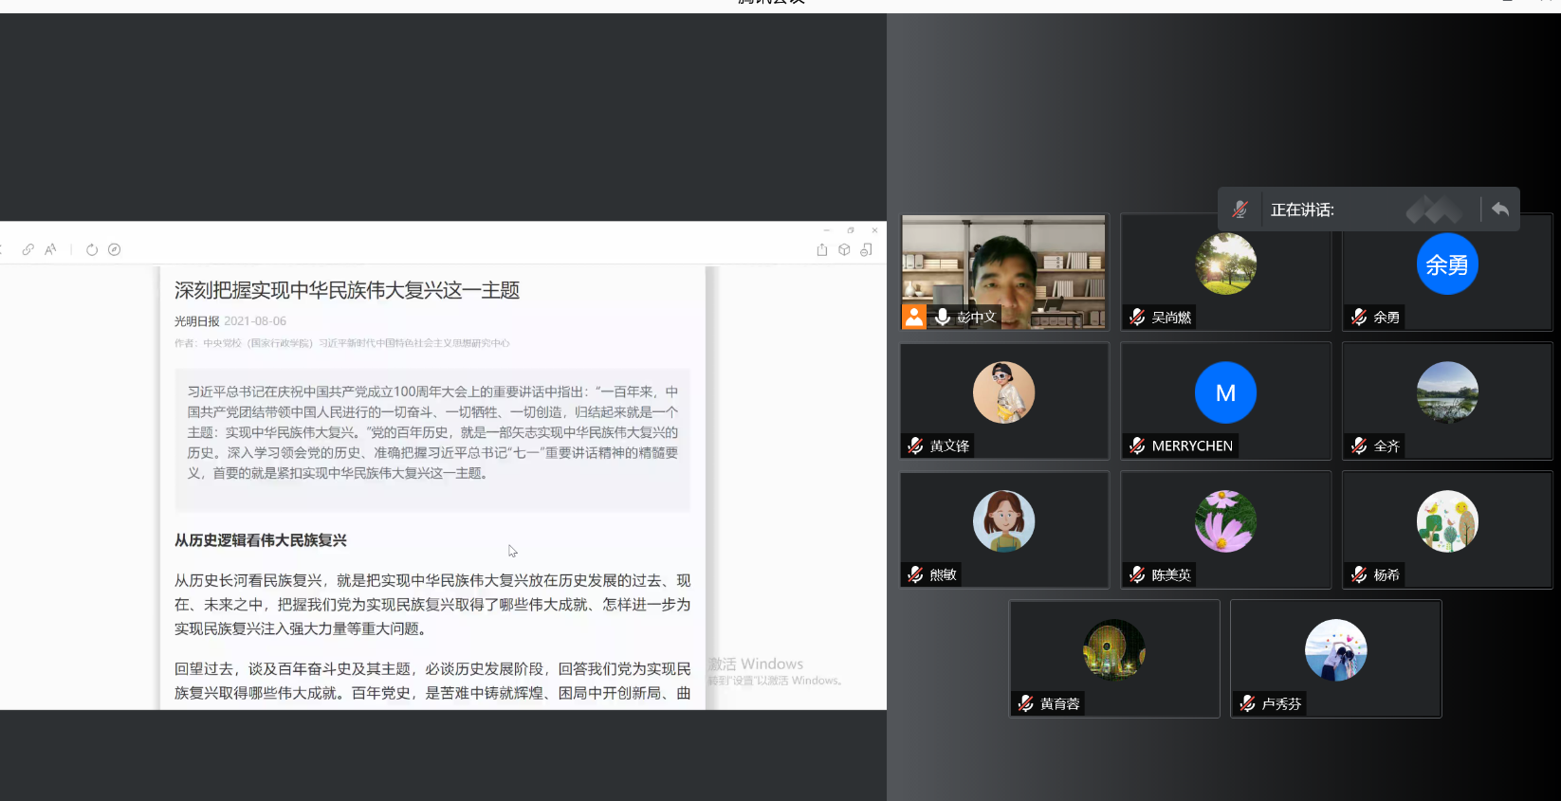Click the muted mic icon beside 吴尚燃

(x=1137, y=317)
